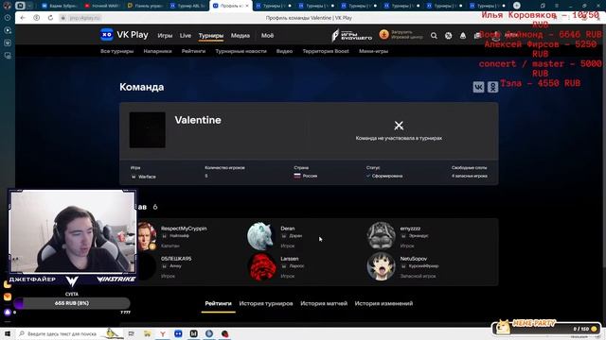Open player Larssen profile
The width and height of the screenshot is (606, 340).
point(290,259)
